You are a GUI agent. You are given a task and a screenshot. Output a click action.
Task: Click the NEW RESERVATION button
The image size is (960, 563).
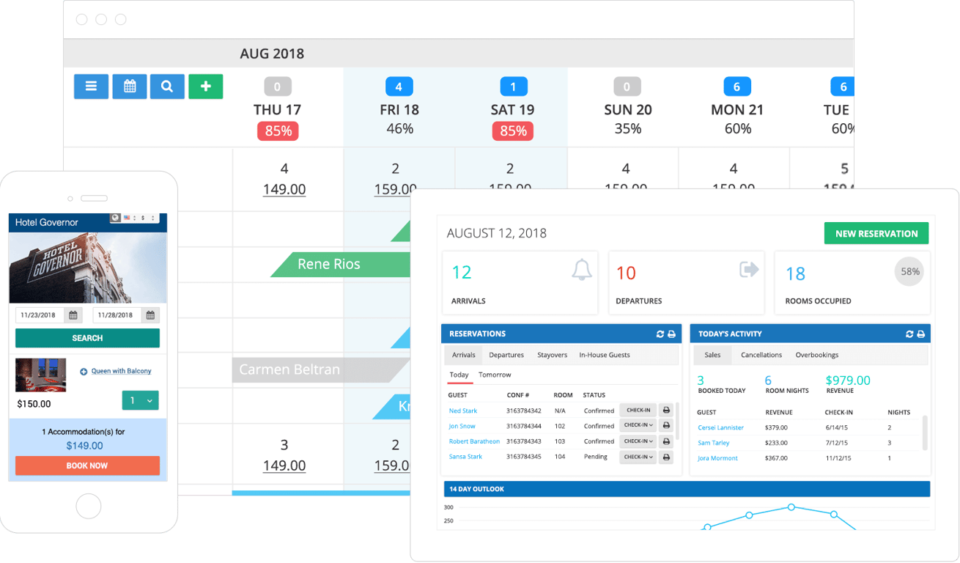876,233
